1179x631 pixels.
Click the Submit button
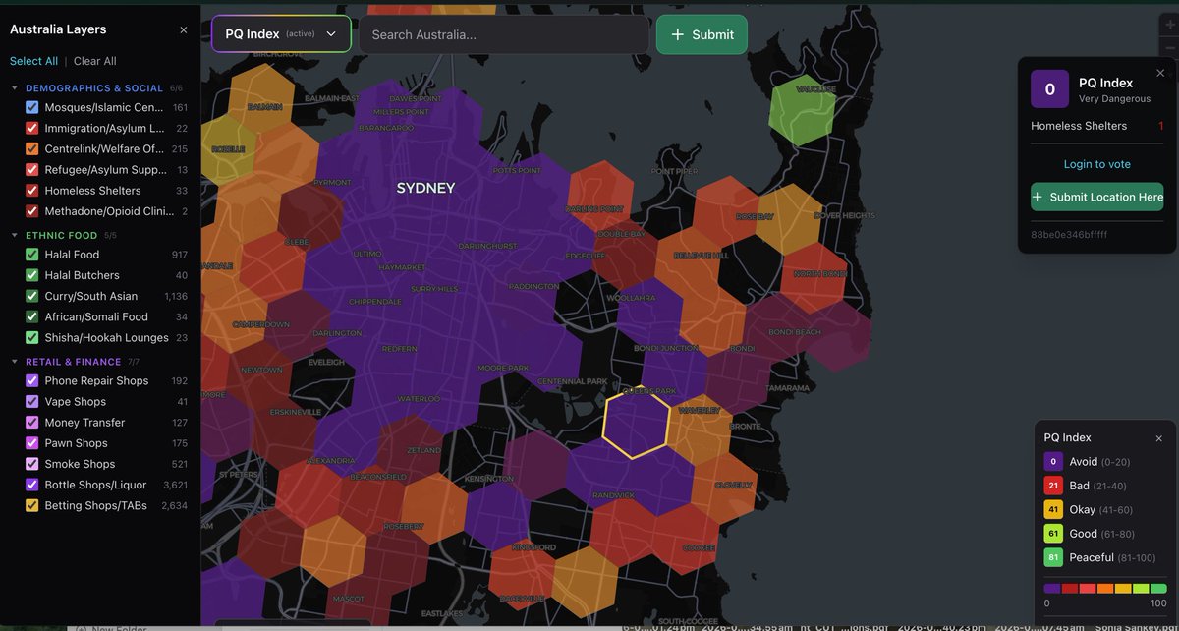pyautogui.click(x=702, y=34)
